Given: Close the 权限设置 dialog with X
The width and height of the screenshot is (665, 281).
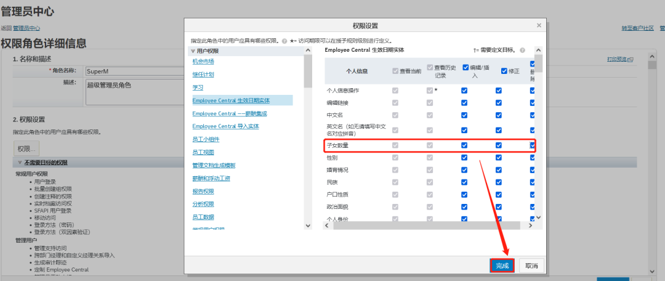Looking at the screenshot, I should point(539,25).
